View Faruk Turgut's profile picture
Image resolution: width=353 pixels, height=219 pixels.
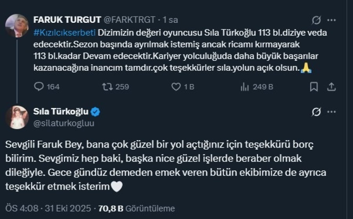[x=17, y=26]
